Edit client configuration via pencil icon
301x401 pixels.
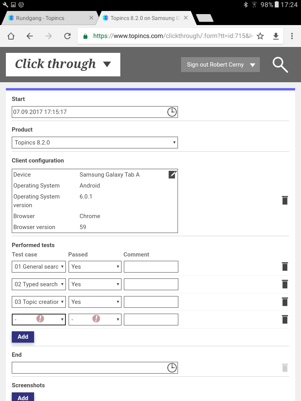coord(172,175)
